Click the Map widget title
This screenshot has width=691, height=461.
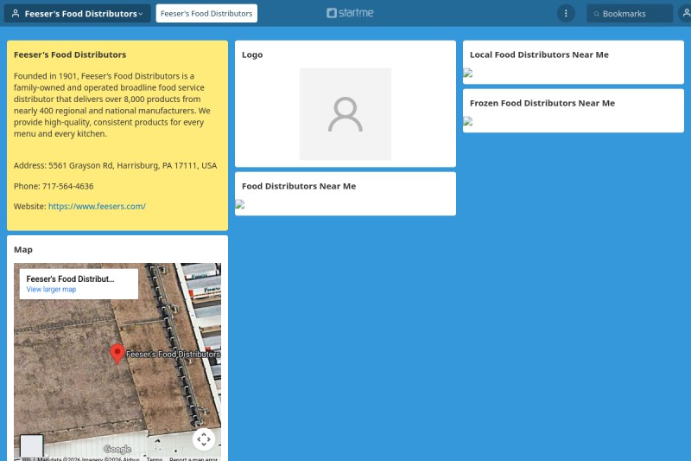(x=23, y=250)
